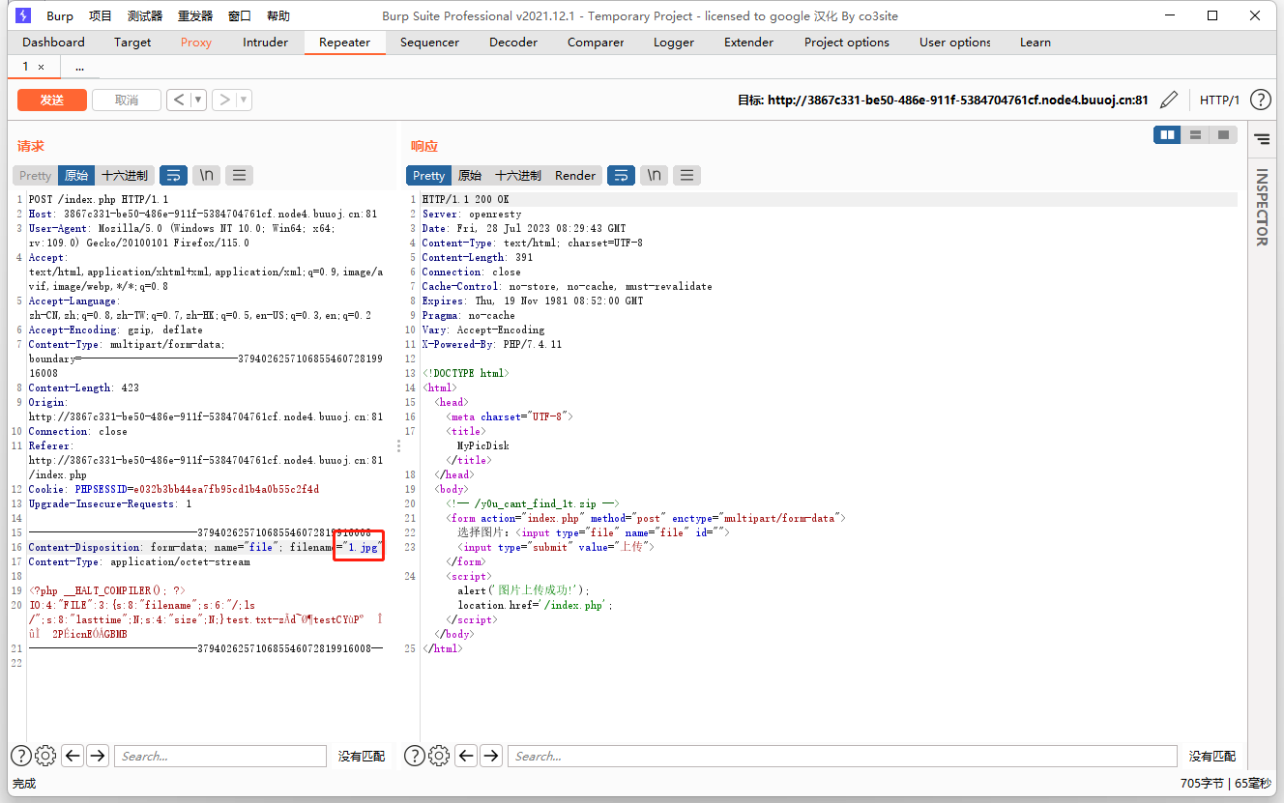Click the panel divider drag handle dots

pos(398,446)
